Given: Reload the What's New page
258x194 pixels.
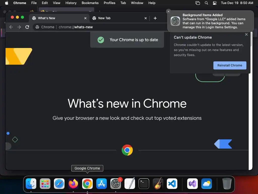Looking at the screenshot, I should point(27,27).
